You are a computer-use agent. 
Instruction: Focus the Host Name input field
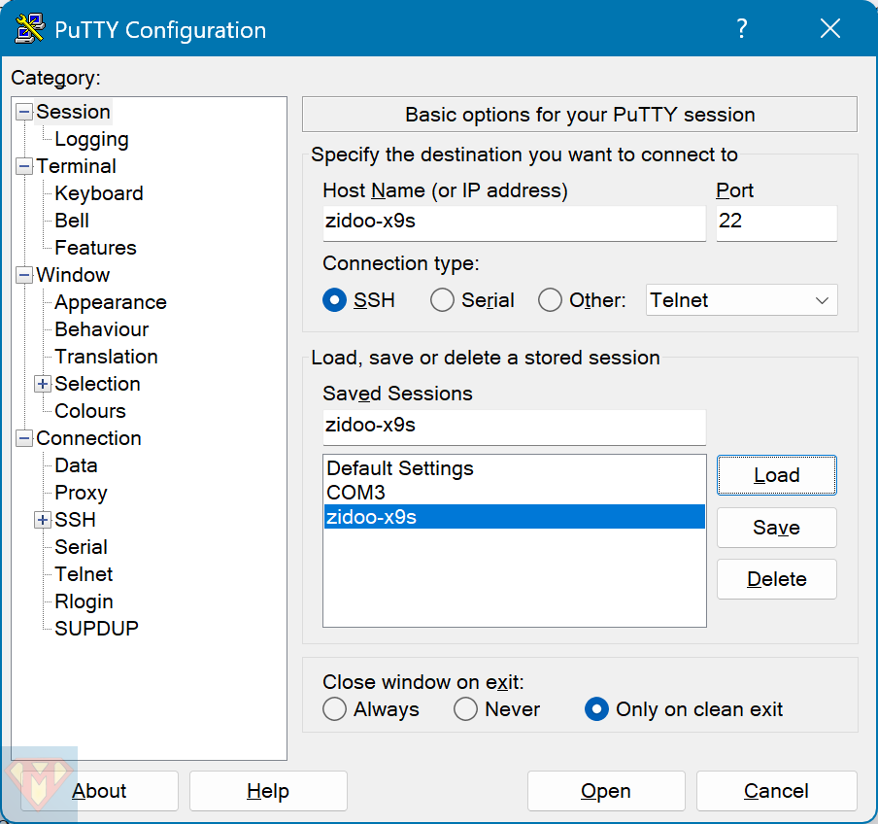pos(514,223)
